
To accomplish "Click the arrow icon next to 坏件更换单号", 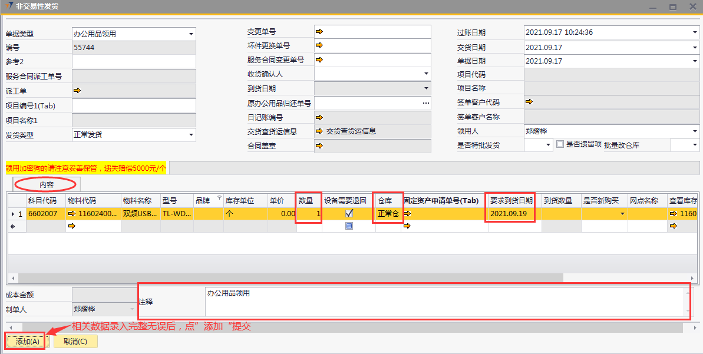I will (319, 45).
